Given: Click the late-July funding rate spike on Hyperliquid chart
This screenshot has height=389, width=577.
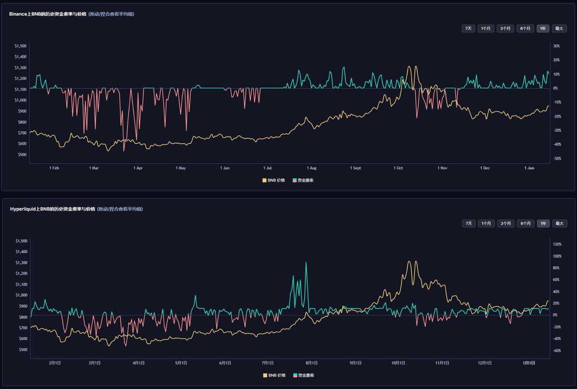Looking at the screenshot, I should [x=306, y=263].
